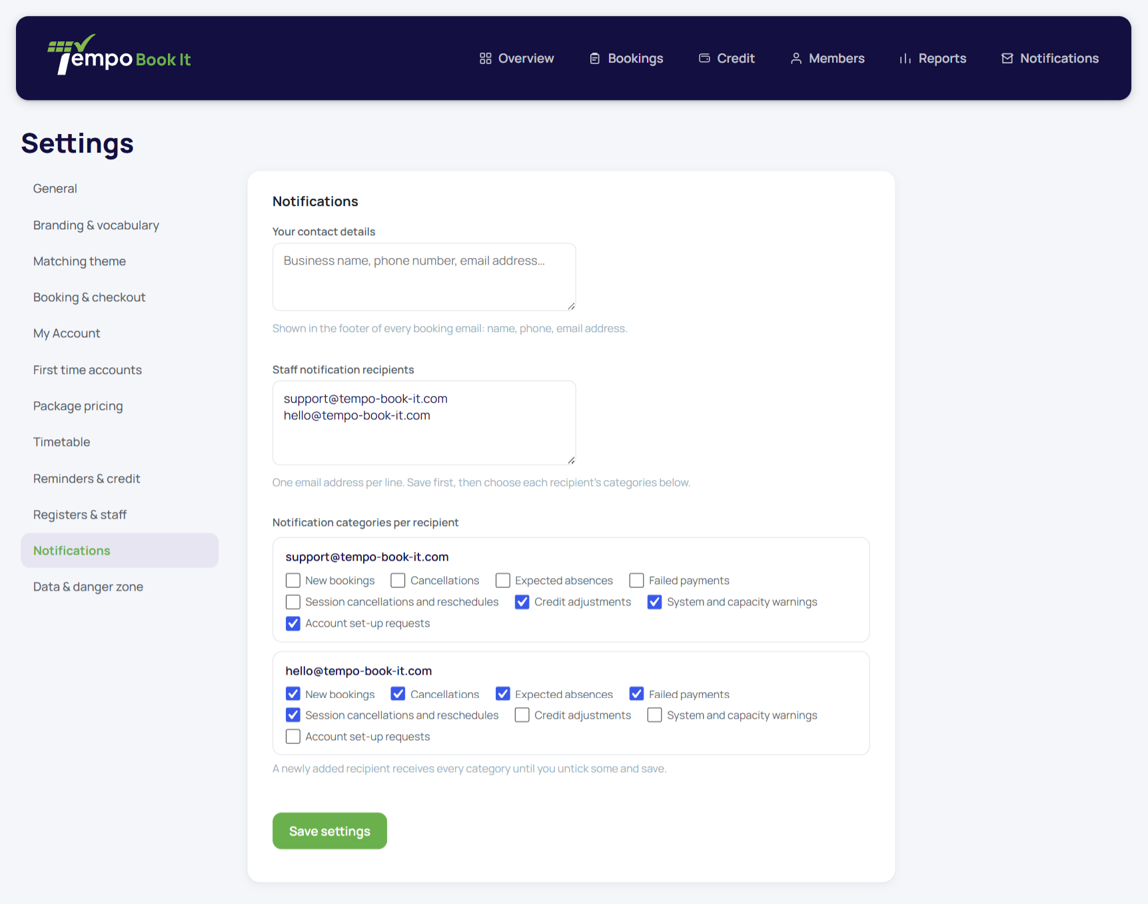Go to My Account settings
1148x904 pixels.
point(120,333)
